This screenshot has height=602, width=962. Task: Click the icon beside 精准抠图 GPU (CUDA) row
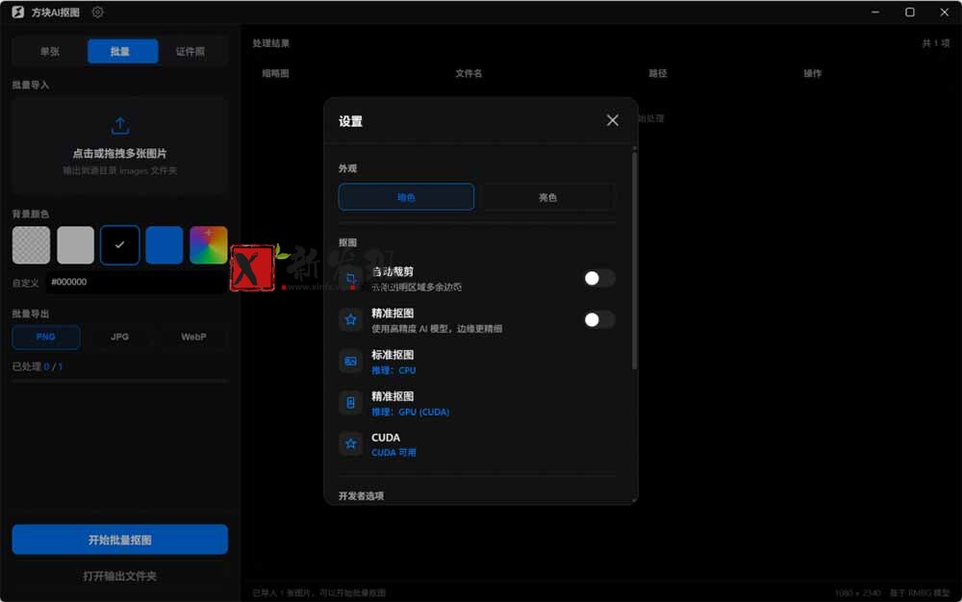pos(351,403)
